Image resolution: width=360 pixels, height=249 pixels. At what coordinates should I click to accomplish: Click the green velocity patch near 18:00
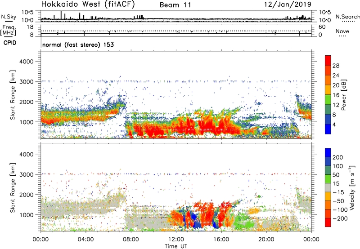pos(244,221)
